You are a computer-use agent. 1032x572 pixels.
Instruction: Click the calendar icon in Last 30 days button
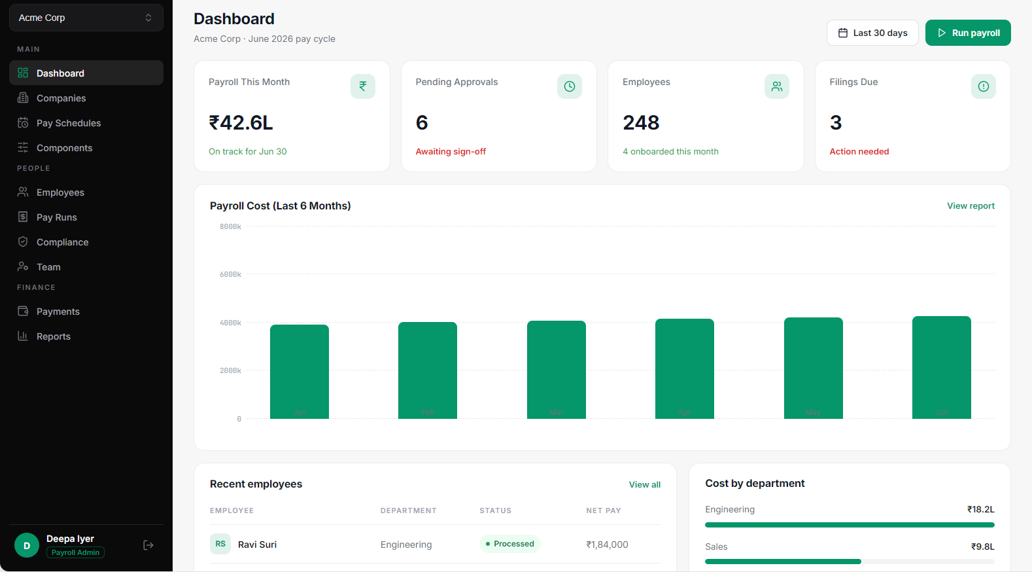[843, 33]
